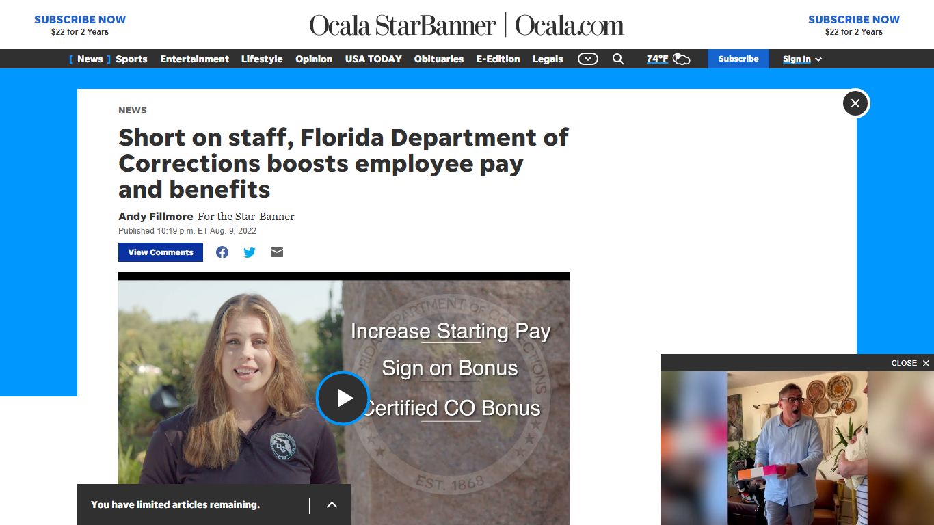Open the E-Edition link
Screen dimensions: 934x525
pos(498,59)
